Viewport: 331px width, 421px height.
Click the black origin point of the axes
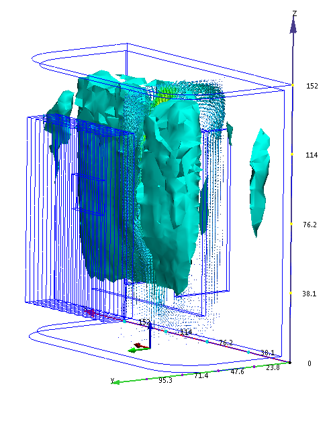290,363
